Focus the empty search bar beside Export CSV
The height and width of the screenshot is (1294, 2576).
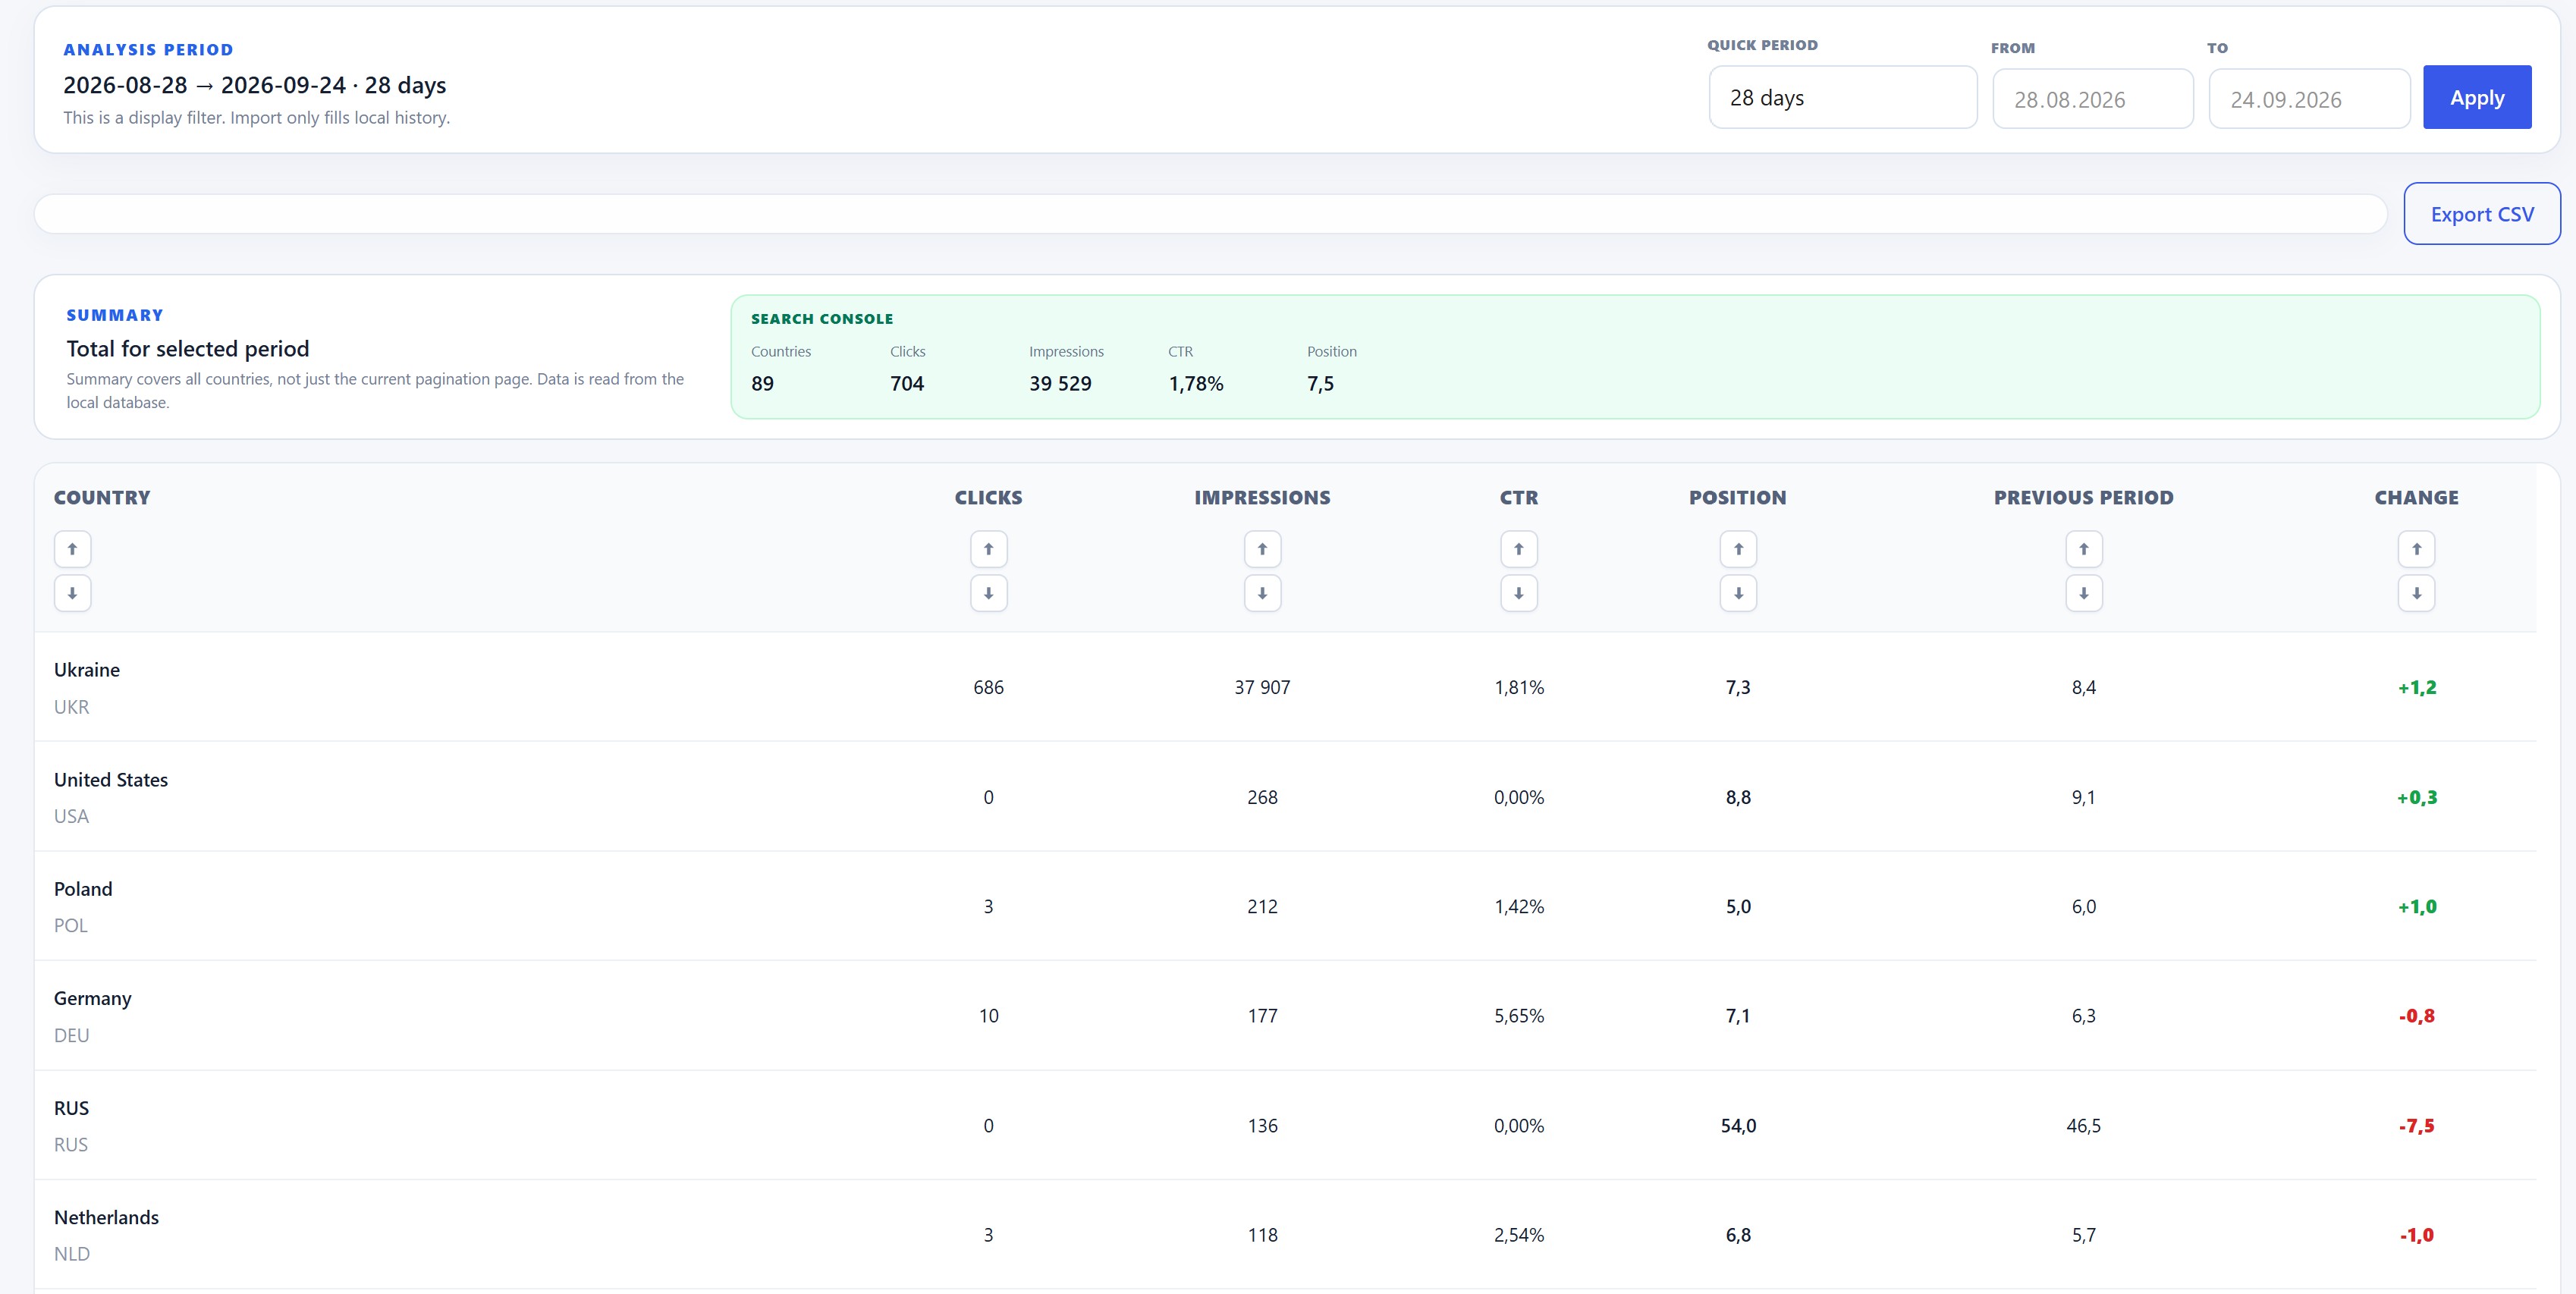click(1210, 214)
